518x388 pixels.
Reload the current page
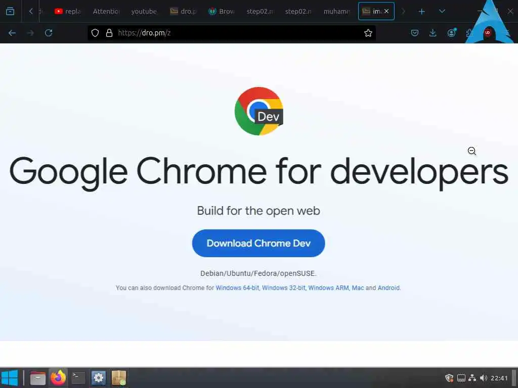(x=49, y=33)
